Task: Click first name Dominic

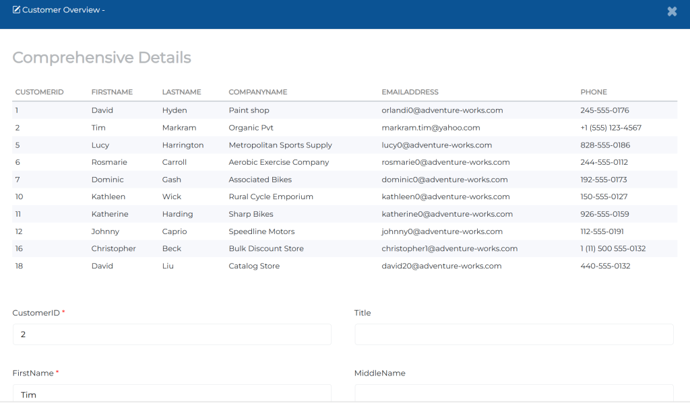Action: pyautogui.click(x=107, y=180)
